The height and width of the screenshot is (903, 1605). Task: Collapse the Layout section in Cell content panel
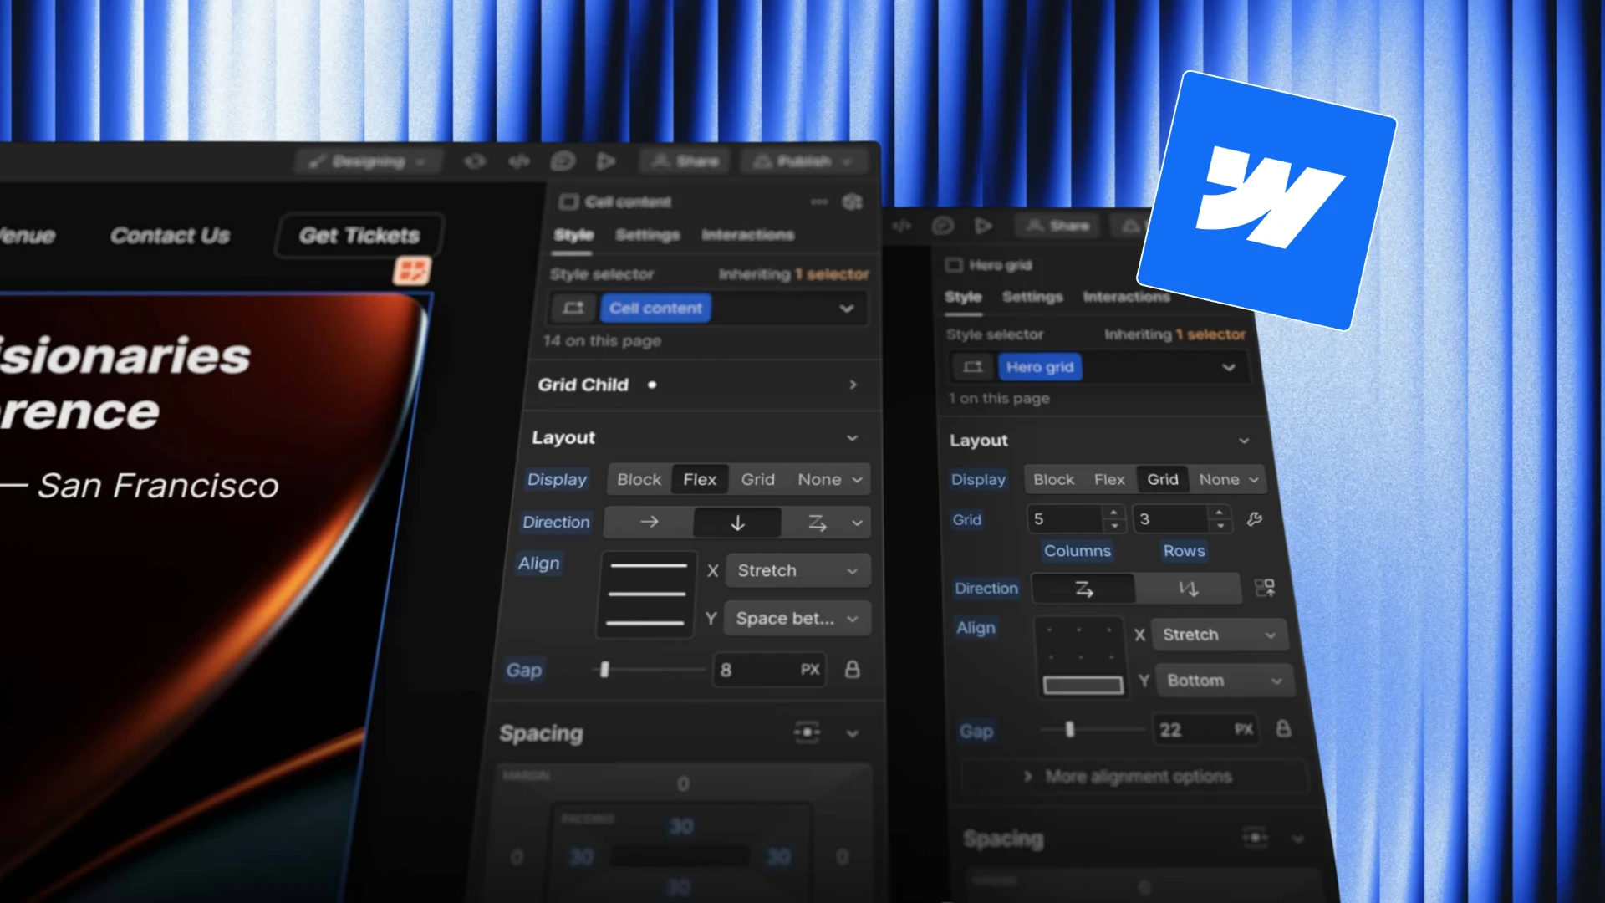click(852, 438)
